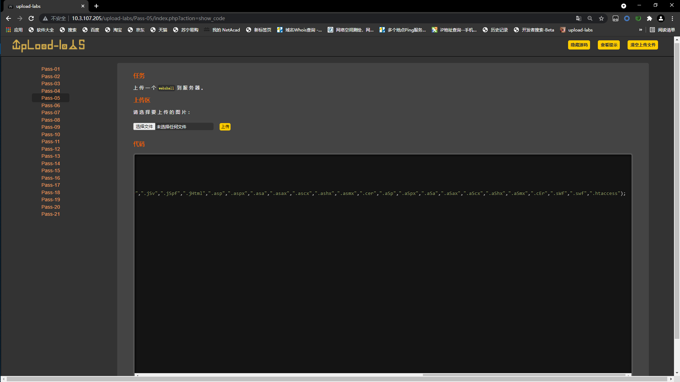The height and width of the screenshot is (382, 680).
Task: Click the 隐藏源码 button
Action: point(579,45)
